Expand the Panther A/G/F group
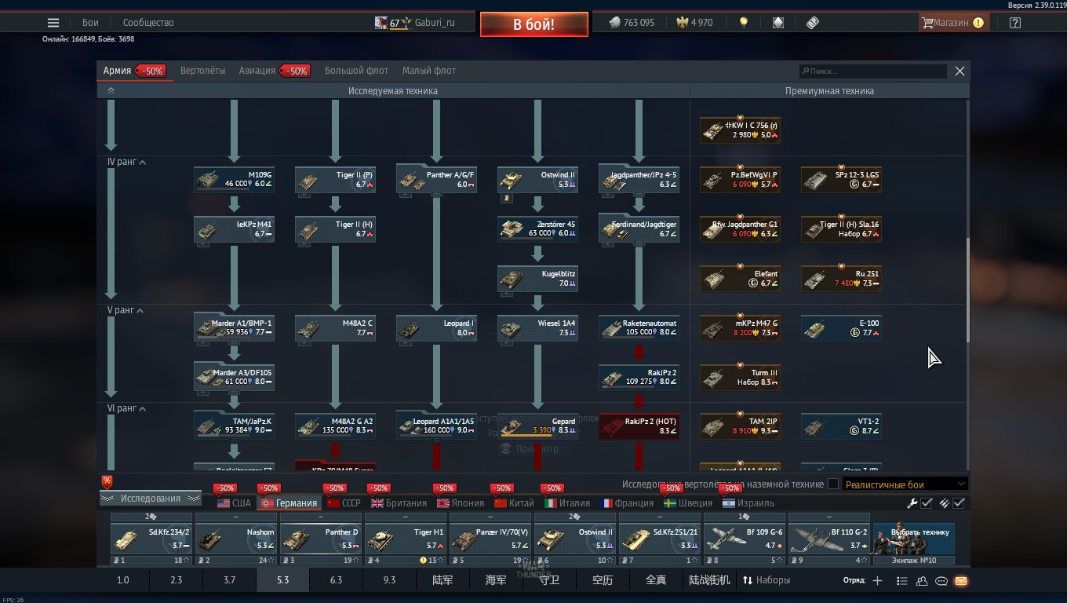Image resolution: width=1067 pixels, height=603 pixels. [436, 180]
